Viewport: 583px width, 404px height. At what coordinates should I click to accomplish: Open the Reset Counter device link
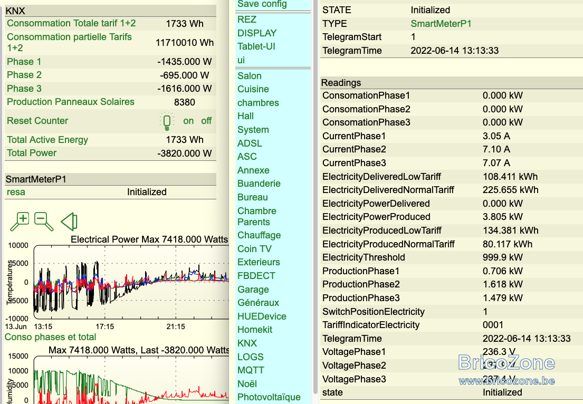pos(37,121)
